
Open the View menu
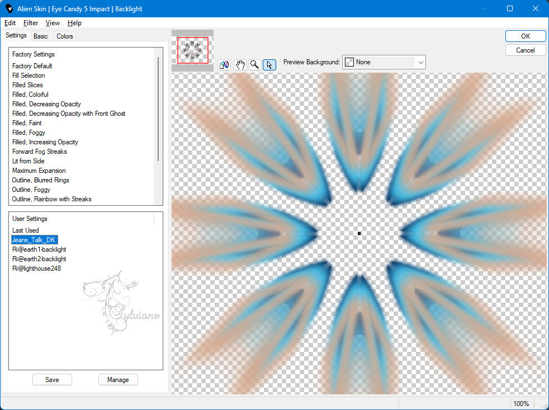[x=53, y=23]
